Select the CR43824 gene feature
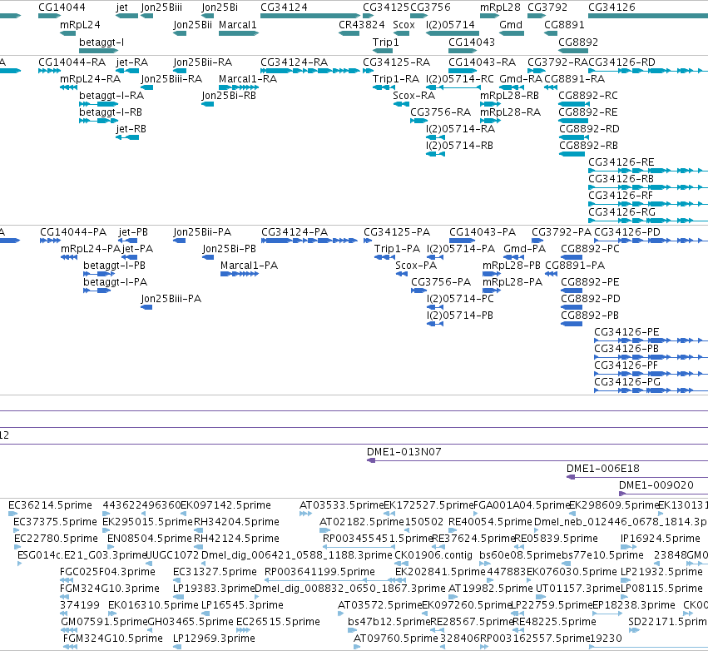This screenshot has height=651, width=708. click(x=349, y=33)
